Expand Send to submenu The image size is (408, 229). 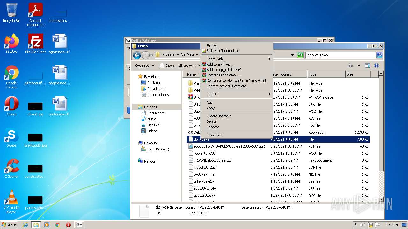tap(237, 94)
